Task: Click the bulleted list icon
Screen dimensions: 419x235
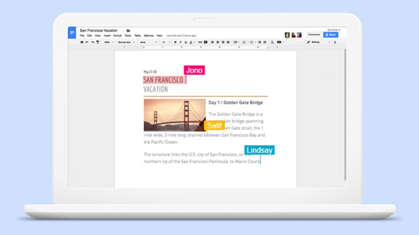Action: 253,42
